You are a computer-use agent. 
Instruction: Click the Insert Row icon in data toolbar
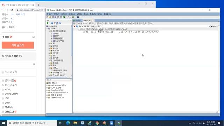(80, 26)
